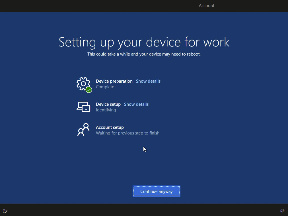This screenshot has width=288, height=216.
Task: Click the green checkmark completion badge
Action: click(89, 90)
